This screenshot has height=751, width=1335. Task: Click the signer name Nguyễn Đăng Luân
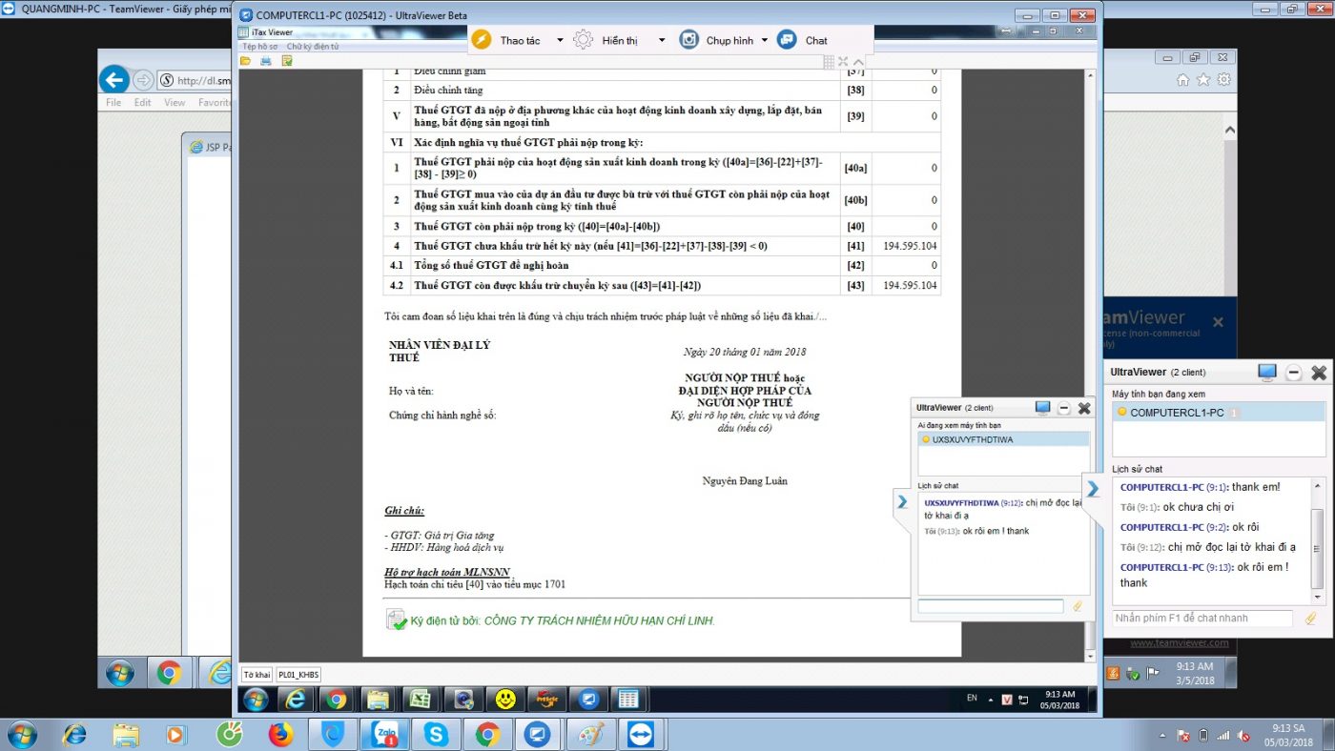pyautogui.click(x=745, y=480)
